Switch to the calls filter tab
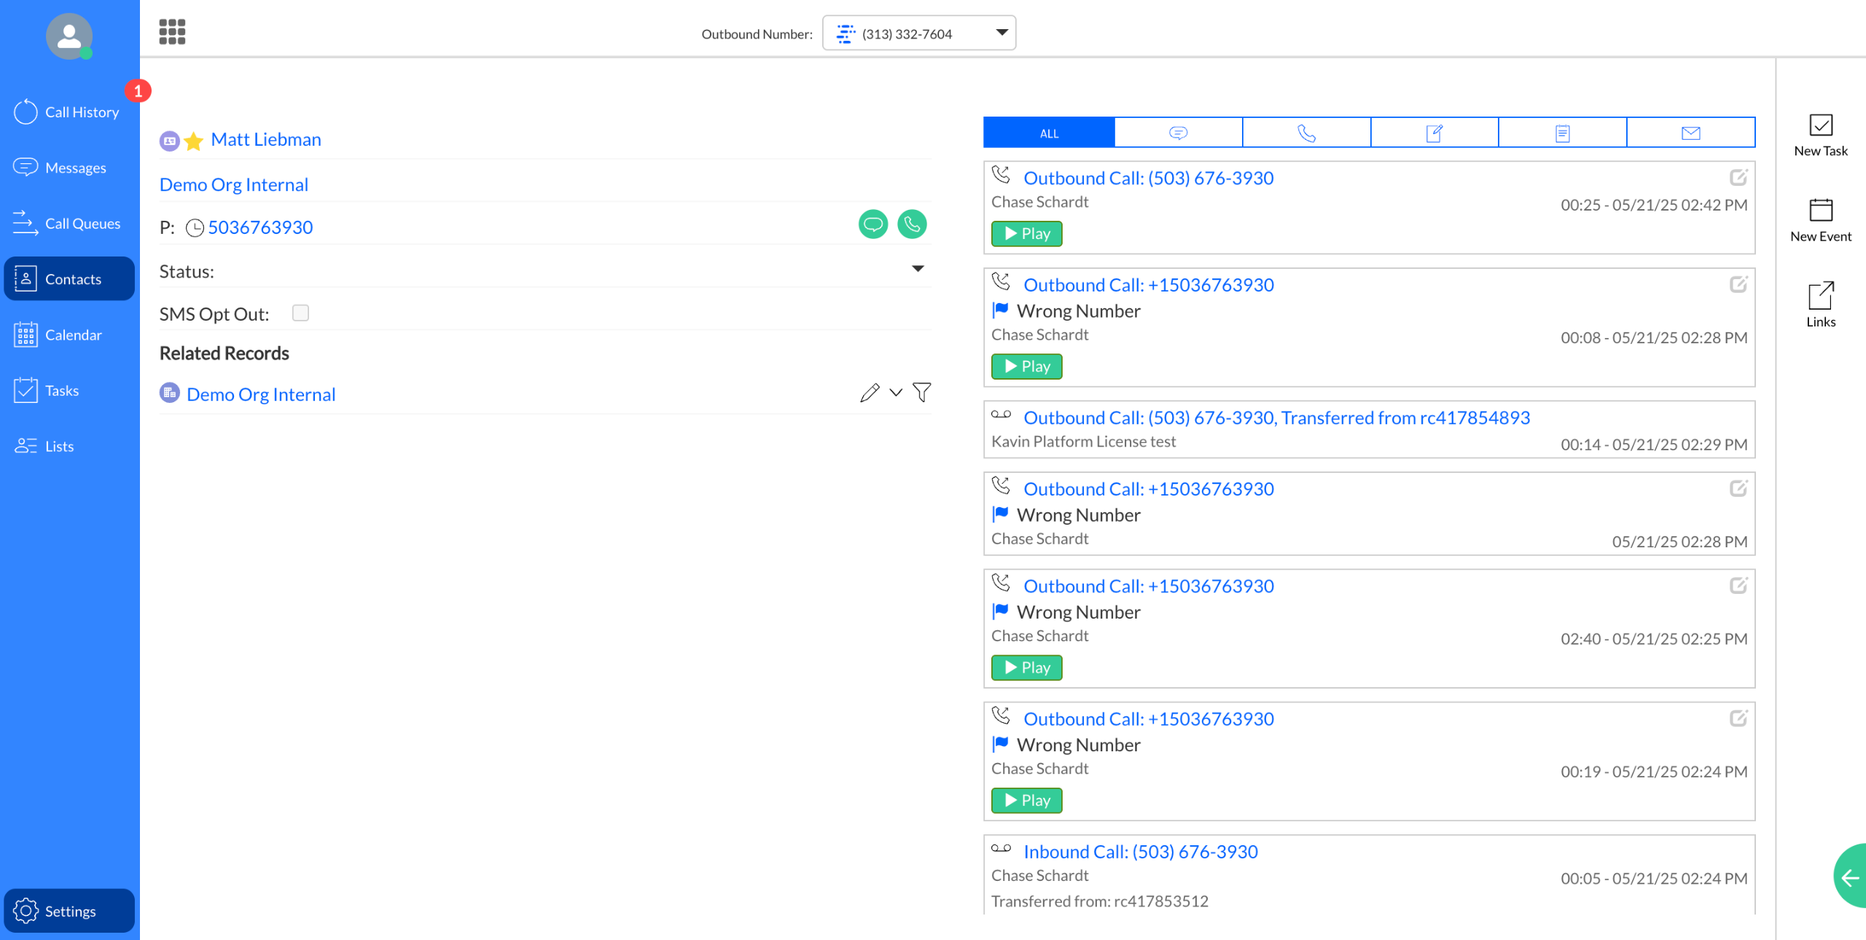The image size is (1866, 940). [x=1306, y=133]
